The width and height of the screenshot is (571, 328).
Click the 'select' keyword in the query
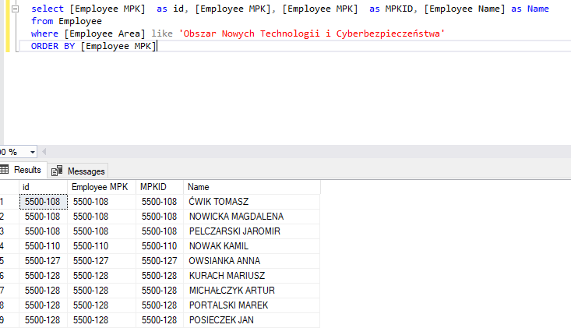click(x=48, y=9)
